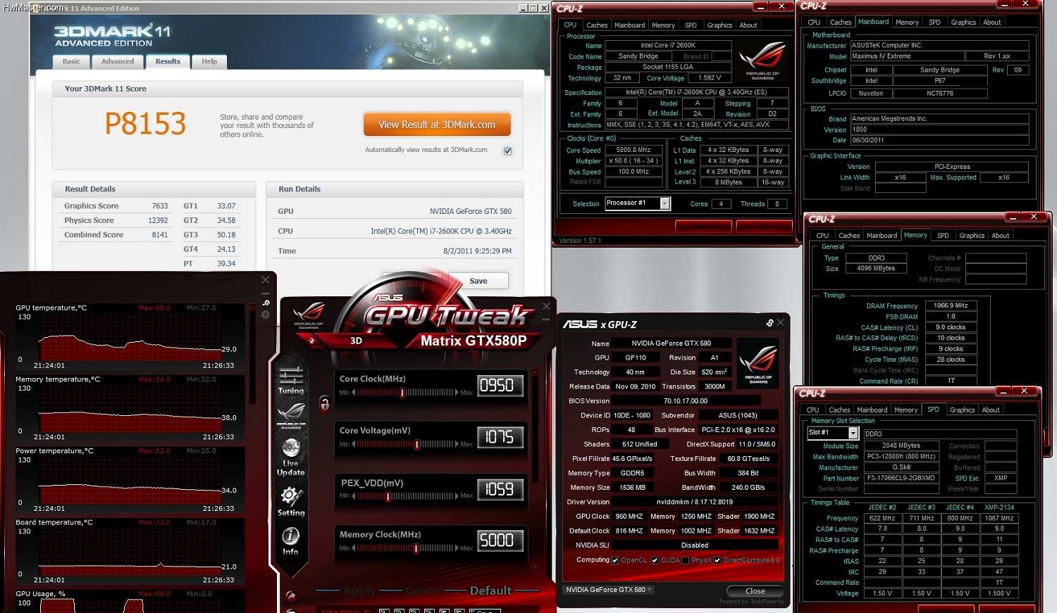Open the Help tab in 3DMark 11
The width and height of the screenshot is (1057, 613).
pos(209,61)
